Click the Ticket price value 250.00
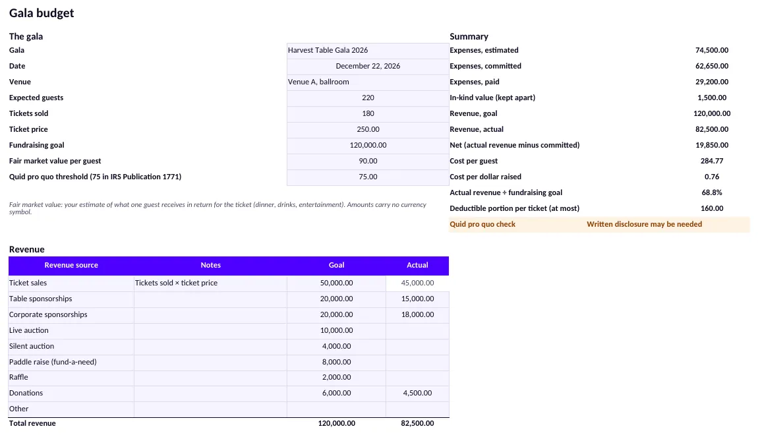The image size is (758, 439). 368,130
